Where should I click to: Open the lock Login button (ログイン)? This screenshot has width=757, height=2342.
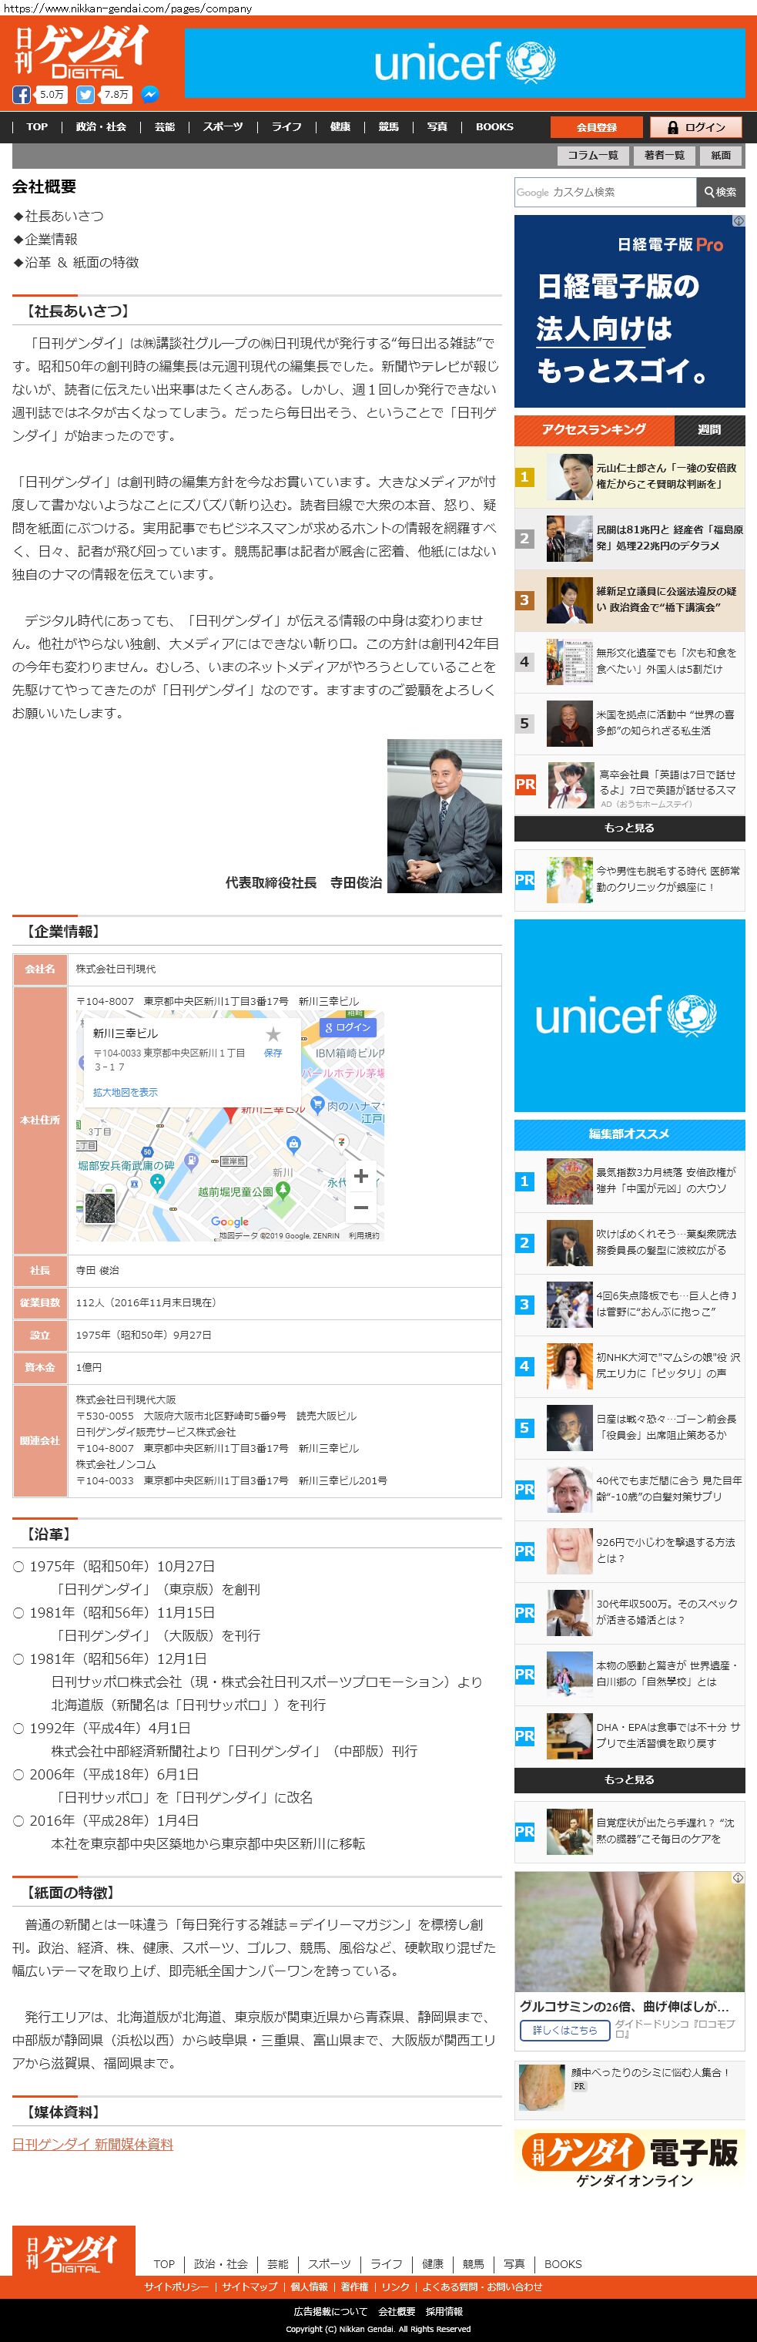point(696,127)
